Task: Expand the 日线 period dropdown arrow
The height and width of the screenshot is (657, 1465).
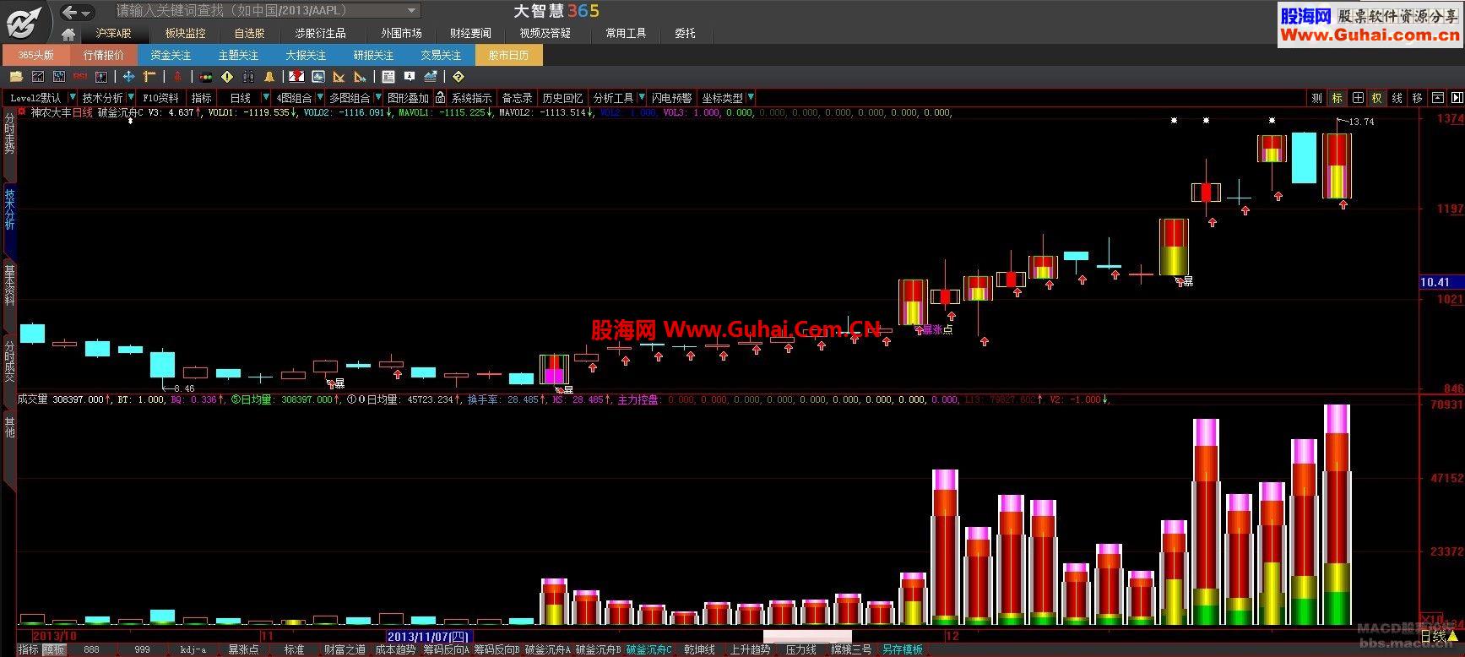Action: [266, 97]
